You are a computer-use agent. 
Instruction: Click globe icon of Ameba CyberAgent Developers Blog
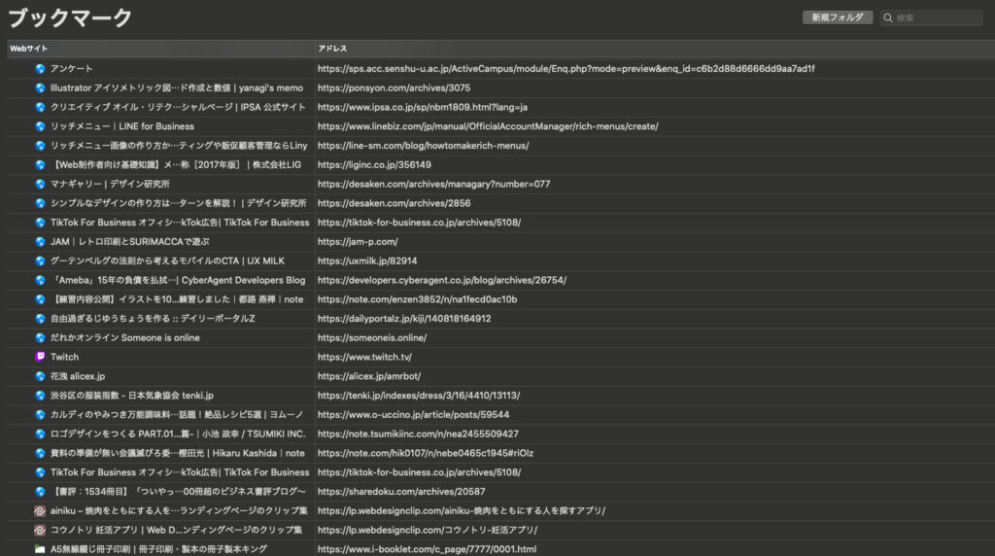coord(40,280)
